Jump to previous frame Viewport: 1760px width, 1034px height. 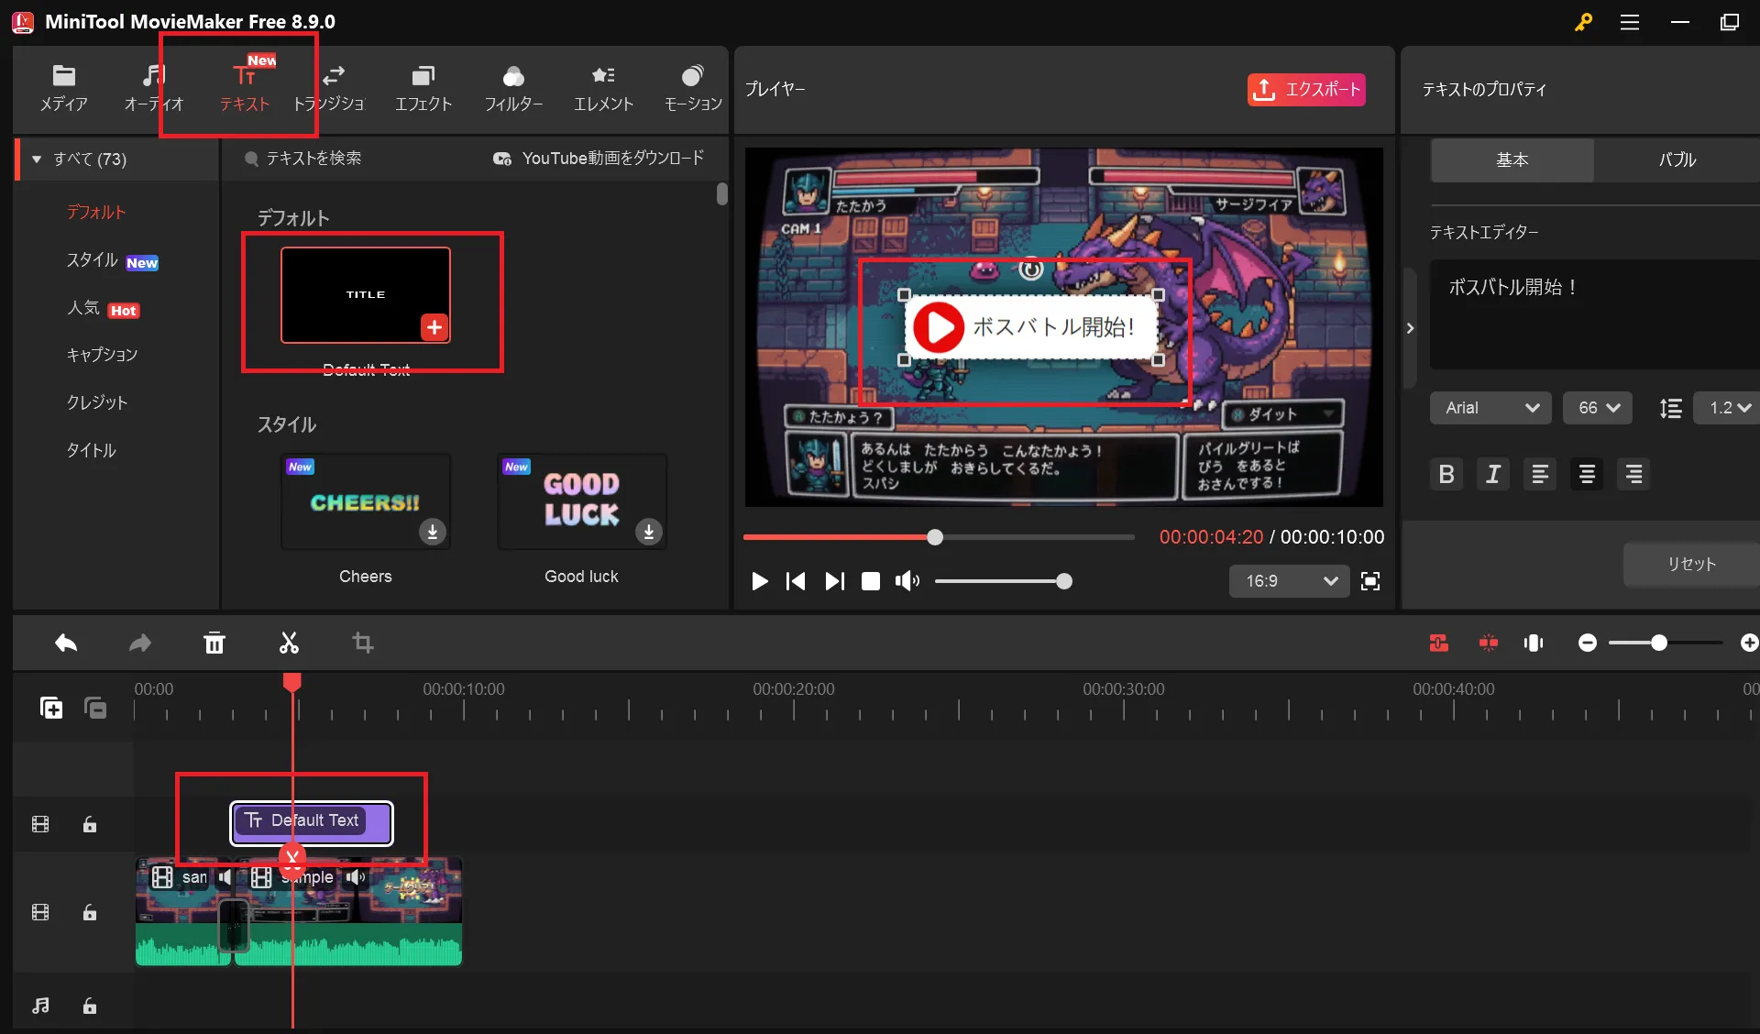[x=796, y=581]
